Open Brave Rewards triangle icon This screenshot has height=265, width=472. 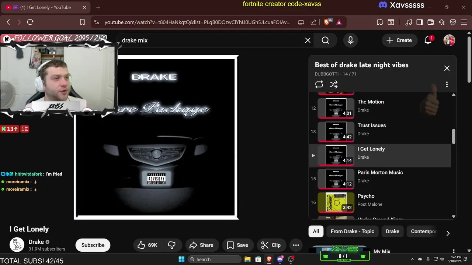339,22
